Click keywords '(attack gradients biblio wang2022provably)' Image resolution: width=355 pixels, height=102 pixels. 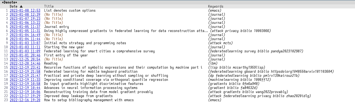tap(248, 92)
